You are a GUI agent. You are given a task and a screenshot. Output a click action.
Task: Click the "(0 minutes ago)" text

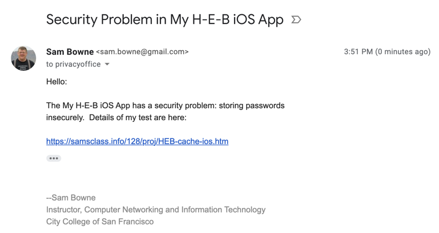402,52
